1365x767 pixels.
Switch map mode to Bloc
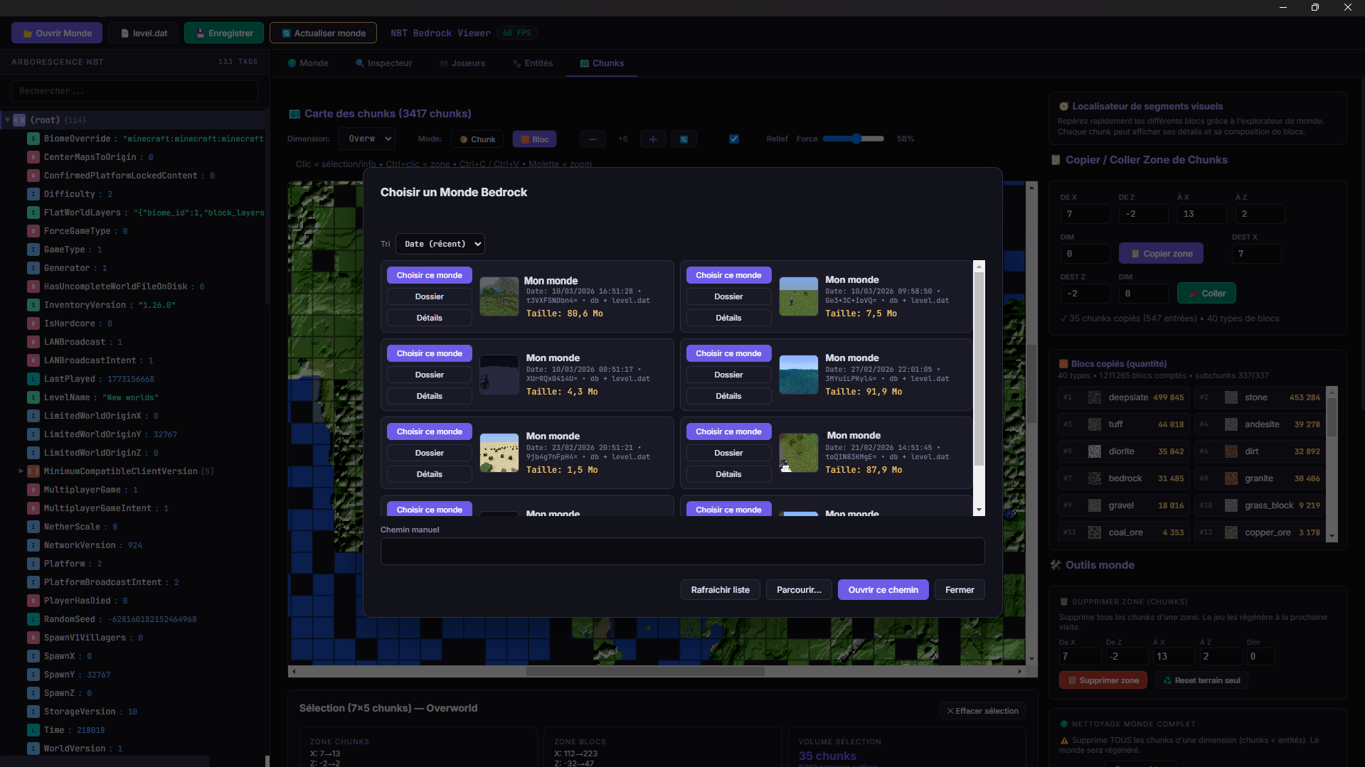pyautogui.click(x=534, y=139)
